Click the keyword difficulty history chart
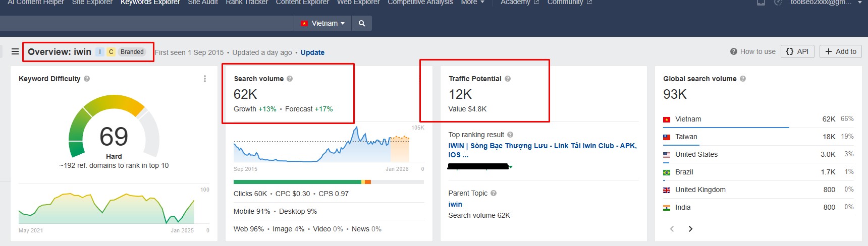This screenshot has width=868, height=246. tap(106, 208)
